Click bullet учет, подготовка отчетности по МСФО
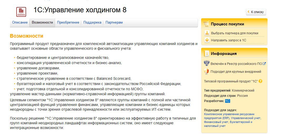 point(80,89)
